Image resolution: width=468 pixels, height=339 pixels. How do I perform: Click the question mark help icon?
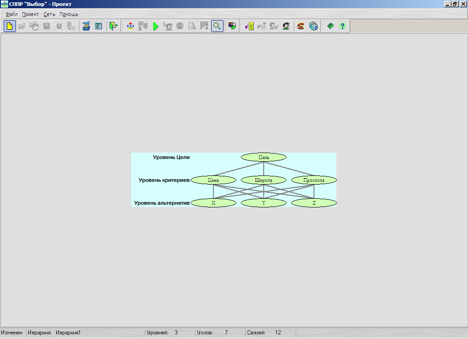[x=342, y=26]
